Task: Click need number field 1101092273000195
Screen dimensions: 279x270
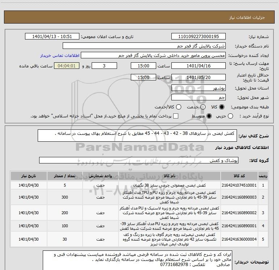Action: pos(199,36)
